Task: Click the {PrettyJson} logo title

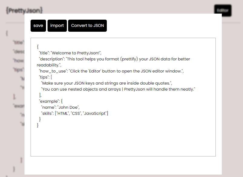Action: pyautogui.click(x=24, y=10)
